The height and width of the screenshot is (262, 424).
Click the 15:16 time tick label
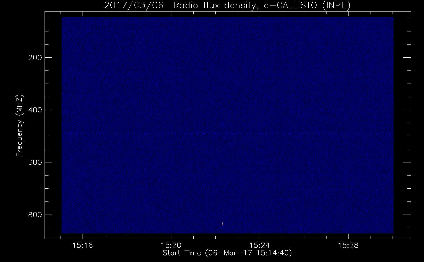click(x=83, y=245)
